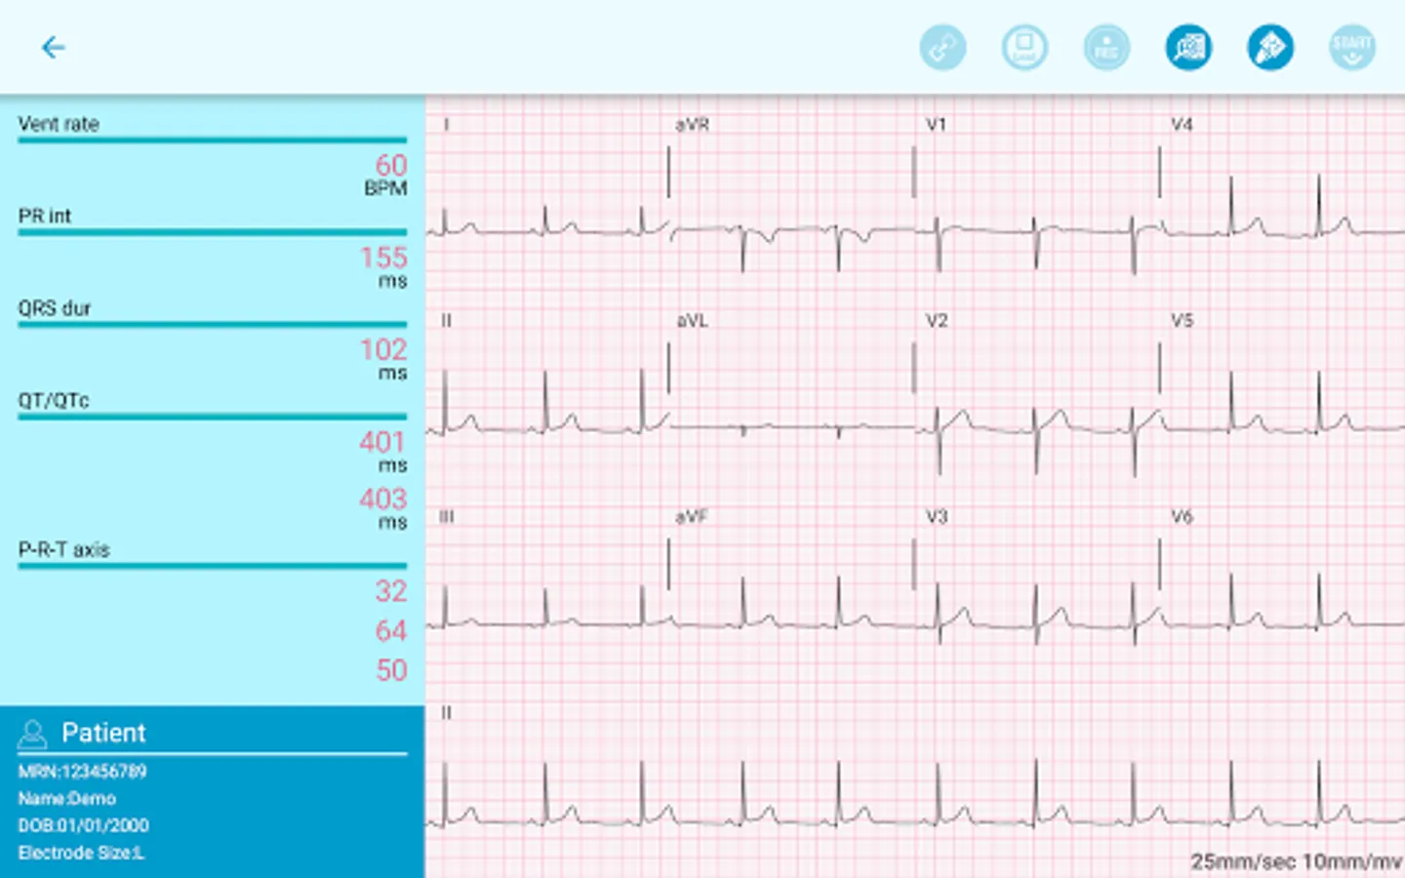
Task: Open the ECG review magnifier icon
Action: 1188,47
